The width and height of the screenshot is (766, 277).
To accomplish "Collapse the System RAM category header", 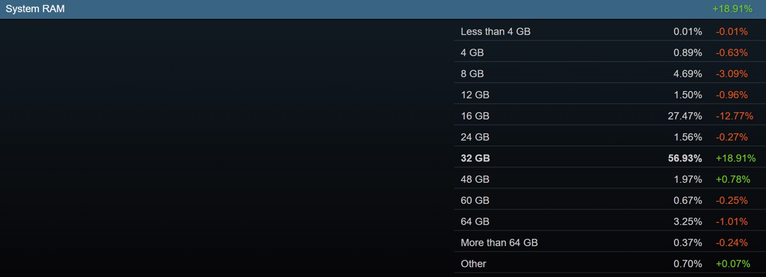I will (x=36, y=10).
